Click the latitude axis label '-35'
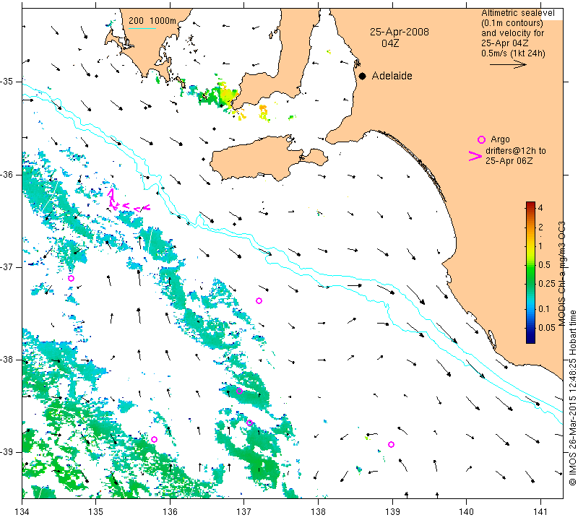The height and width of the screenshot is (520, 578). [7, 81]
